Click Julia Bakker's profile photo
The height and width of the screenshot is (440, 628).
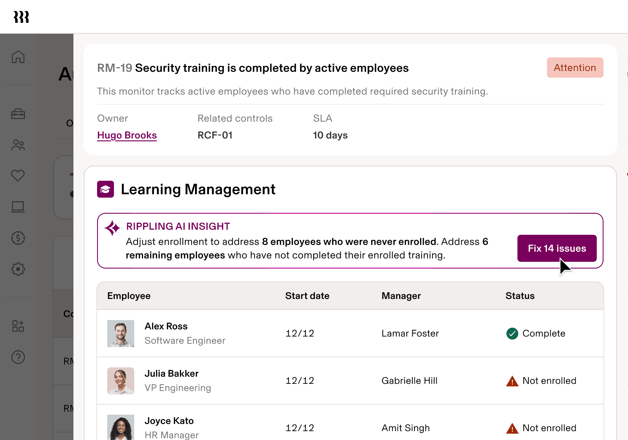121,381
